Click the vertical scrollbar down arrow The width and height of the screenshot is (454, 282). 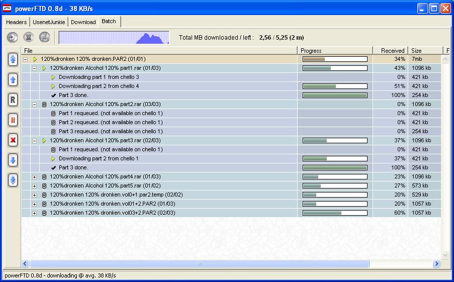pos(445,255)
